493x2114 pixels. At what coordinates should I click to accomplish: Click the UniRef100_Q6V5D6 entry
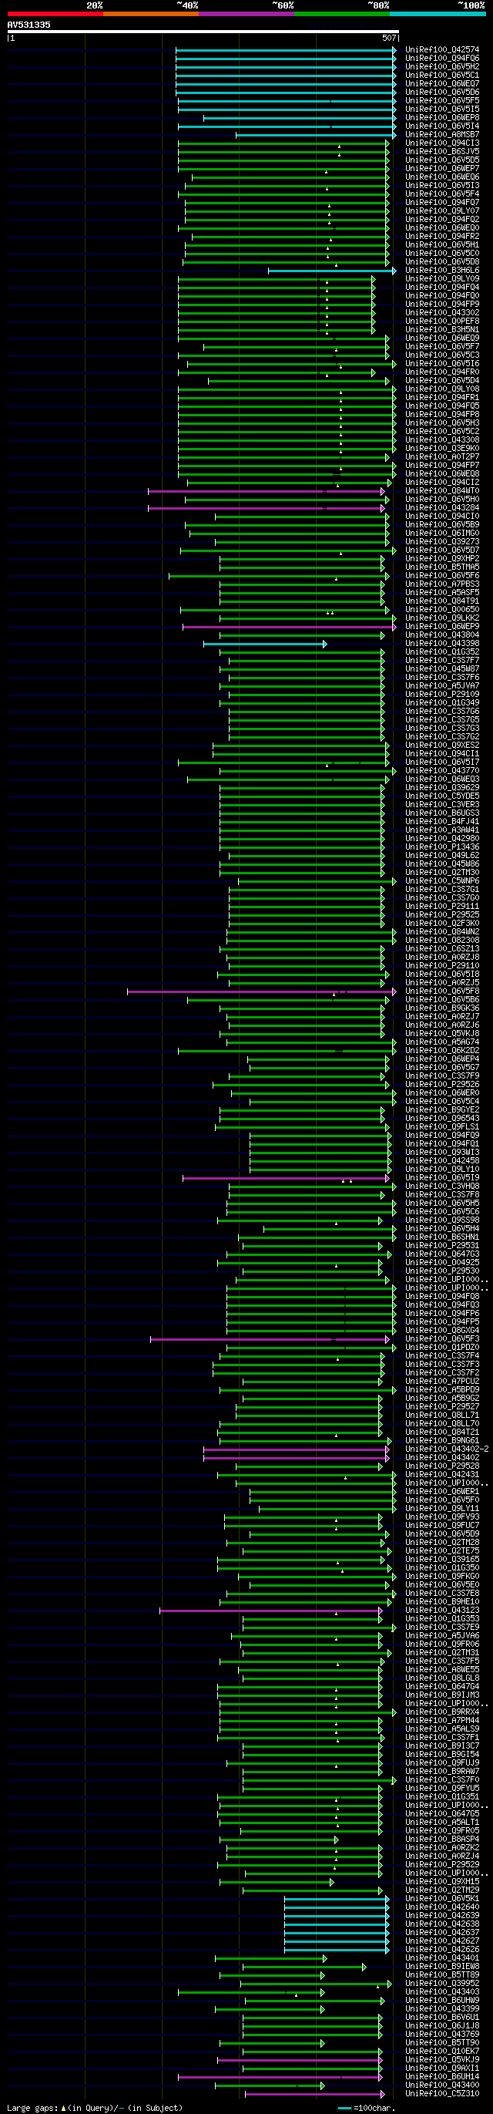[442, 92]
